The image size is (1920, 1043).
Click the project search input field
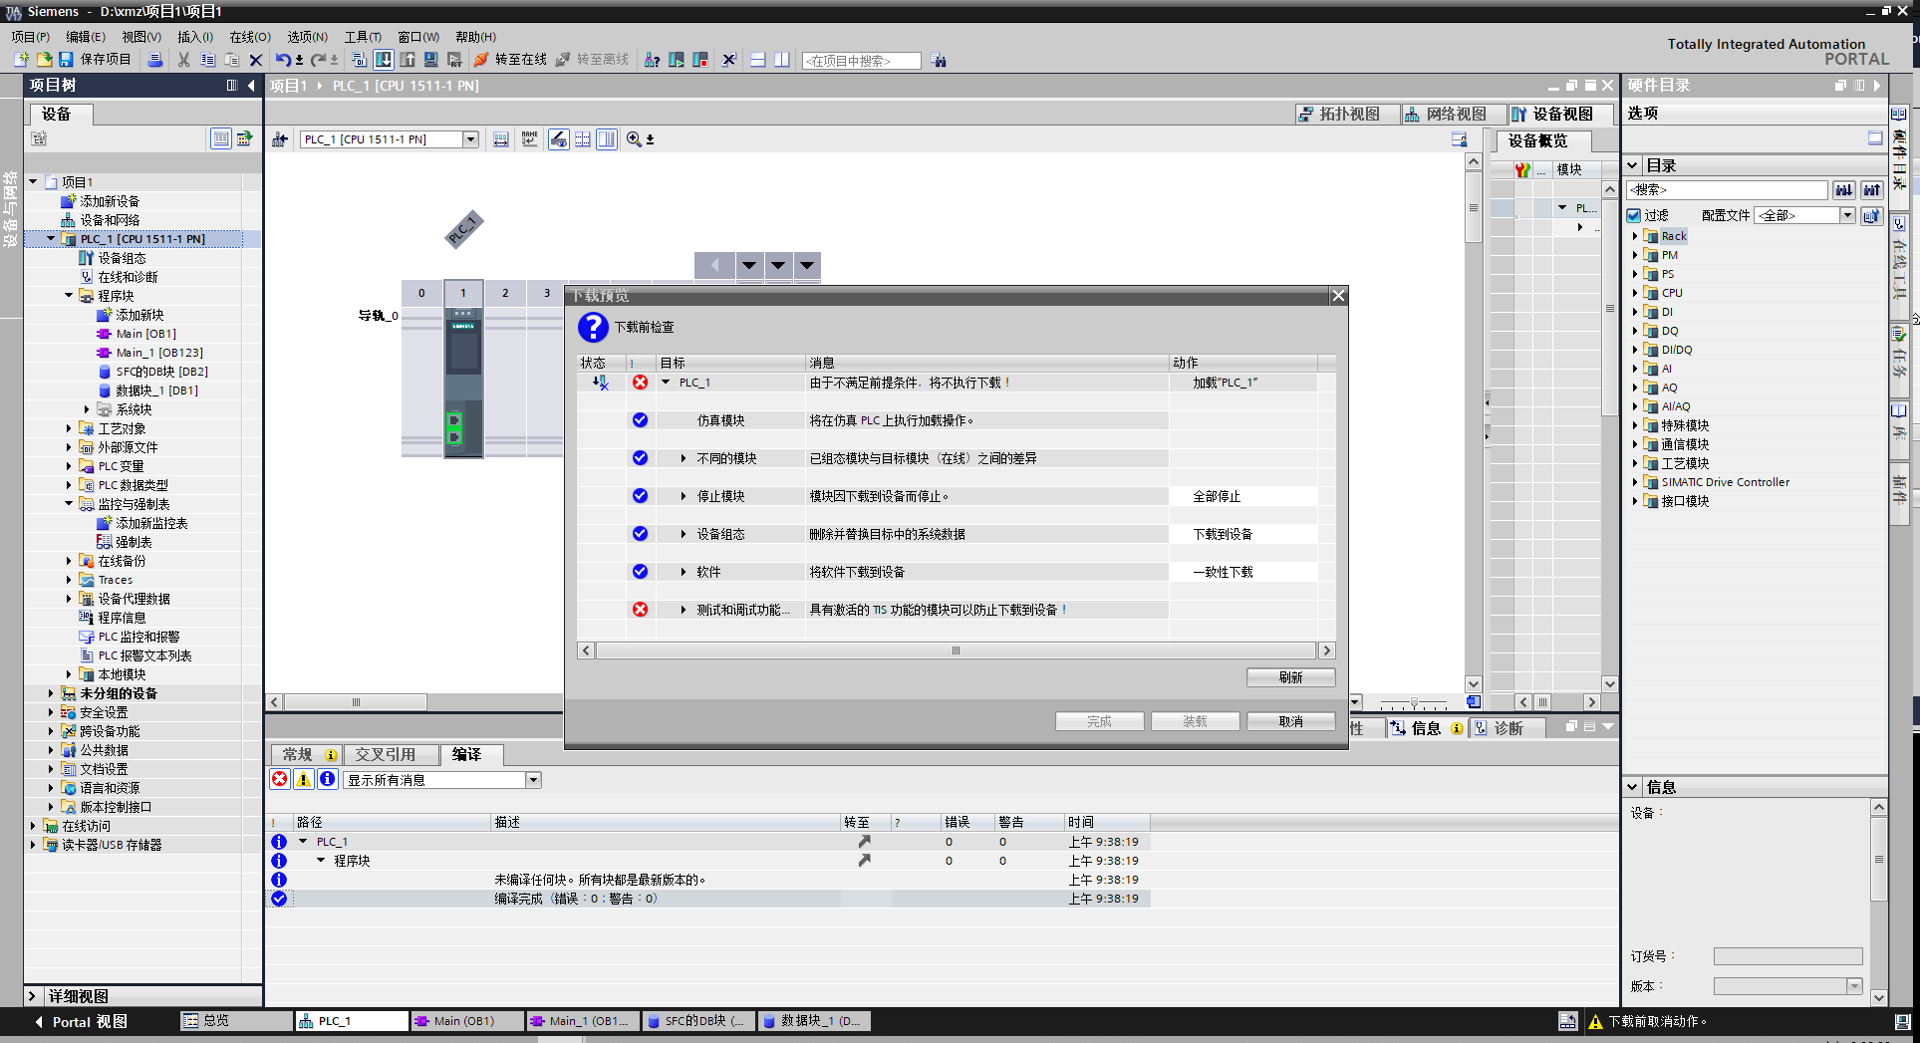(x=861, y=61)
